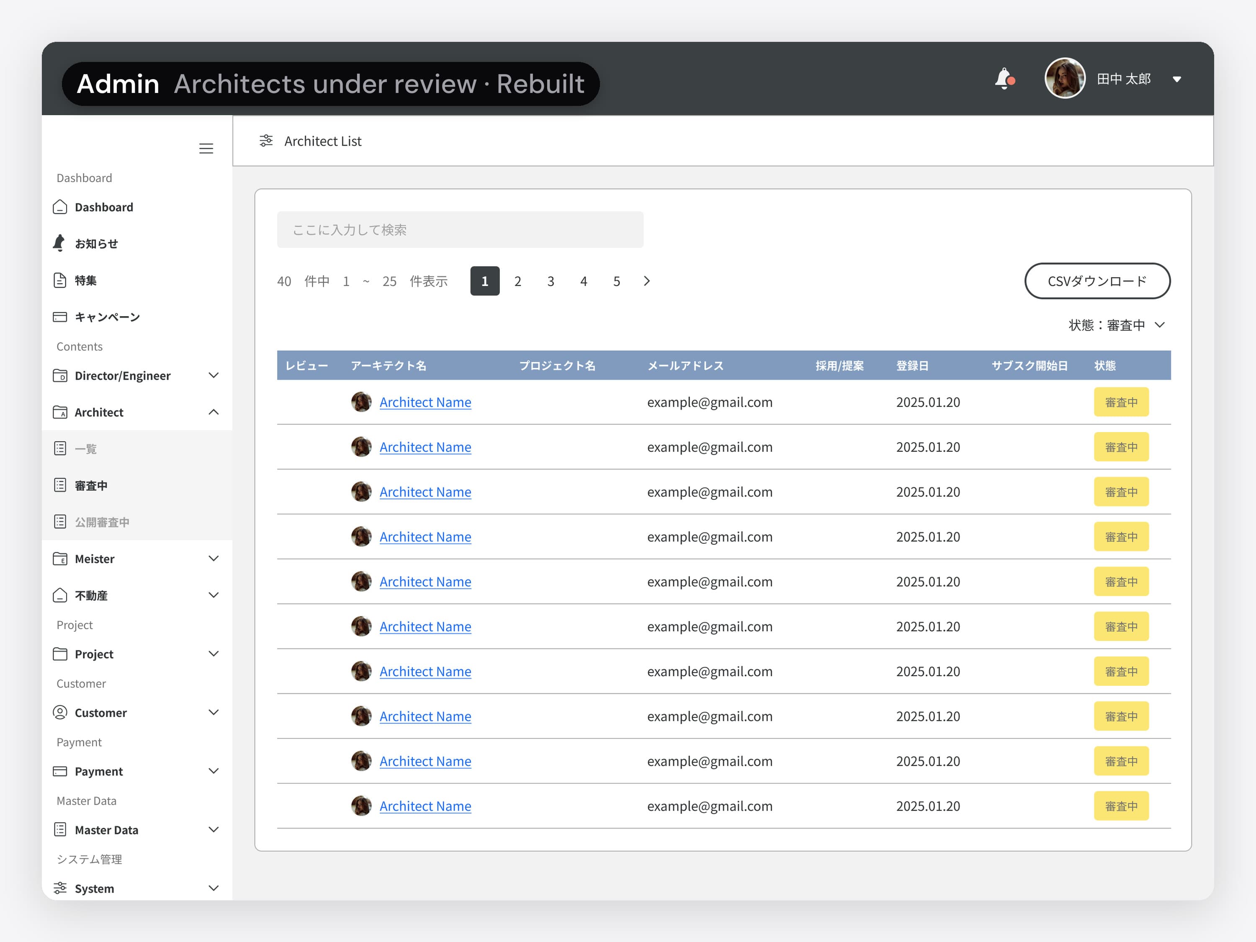
Task: Expand the Director/Engineer menu chevron
Action: click(x=214, y=375)
